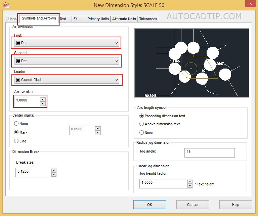This screenshot has height=216, width=258.
Task: Switch to the Symbols and Arrows tab
Action: [x=39, y=18]
